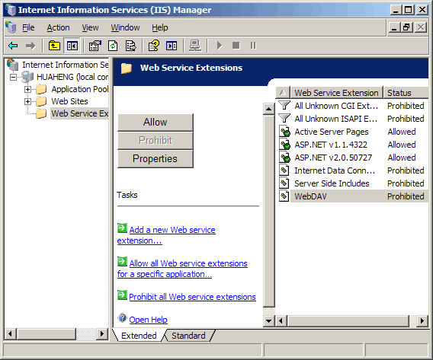Toggle the Show/Hide Console Tree icon
This screenshot has height=360, width=433.
pyautogui.click(x=72, y=46)
